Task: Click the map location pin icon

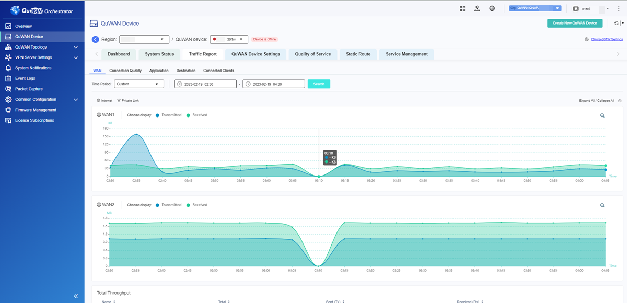Action: 477,8
